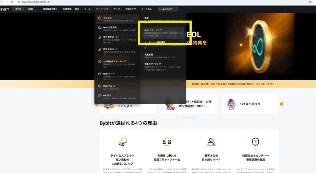Click the BYBIT logo

coord(5,9)
